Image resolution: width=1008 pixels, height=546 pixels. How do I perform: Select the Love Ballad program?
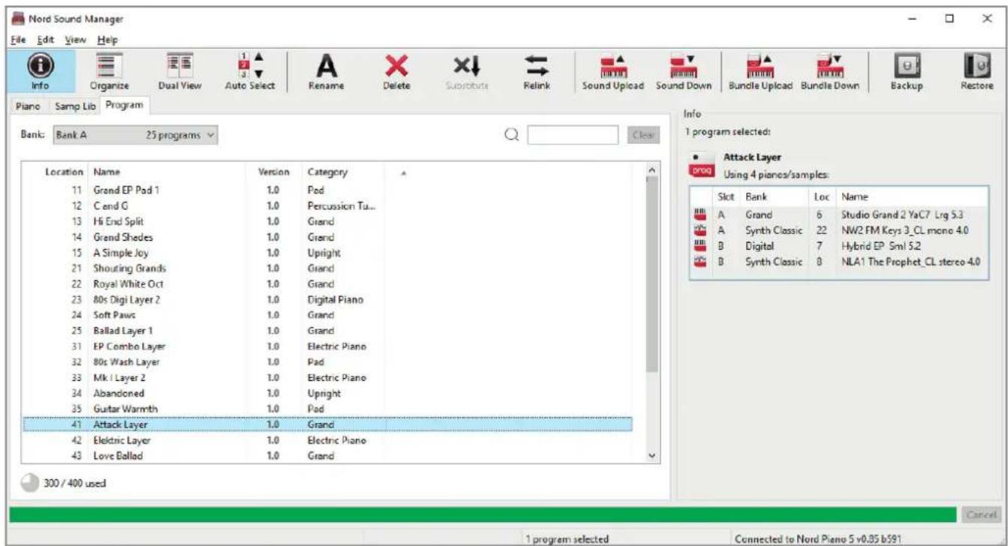328,455
